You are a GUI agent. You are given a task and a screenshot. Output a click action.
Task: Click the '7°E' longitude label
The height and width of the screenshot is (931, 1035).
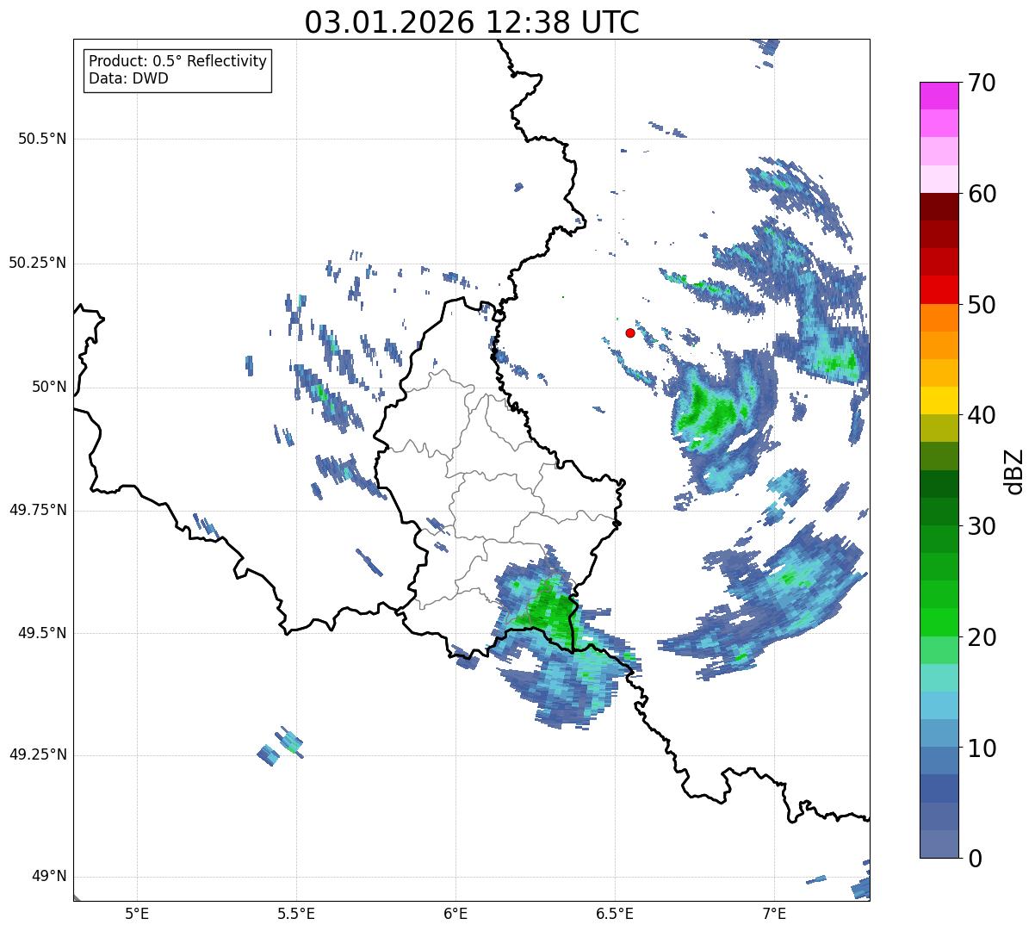[x=774, y=913]
